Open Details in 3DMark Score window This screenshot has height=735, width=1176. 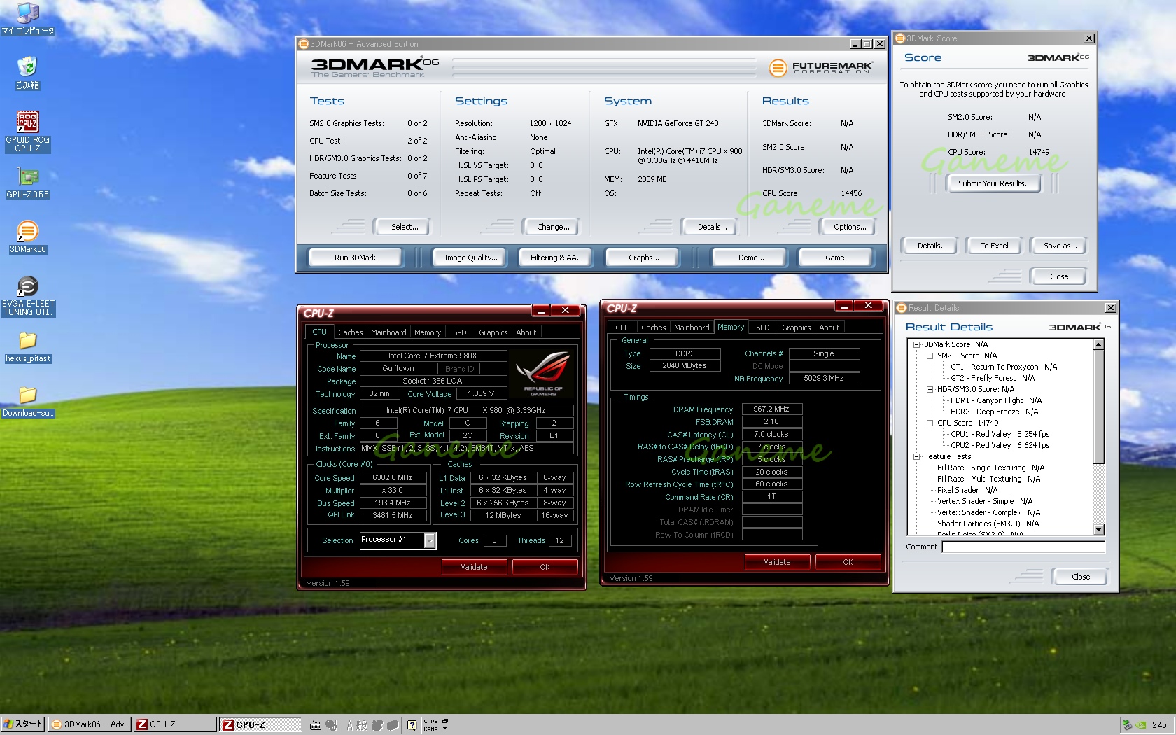[x=932, y=246]
